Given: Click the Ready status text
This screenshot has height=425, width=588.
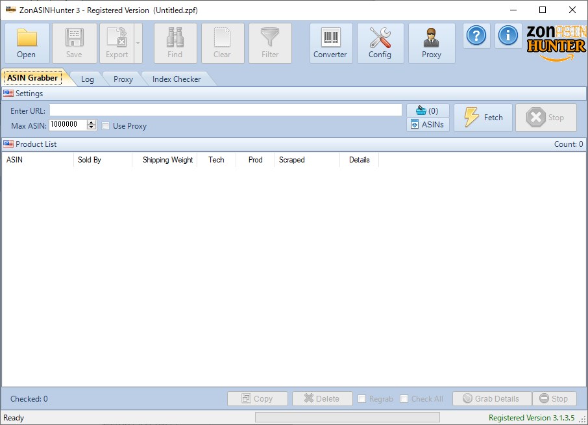Looking at the screenshot, I should click(x=14, y=417).
